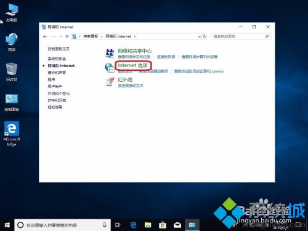Go to 控制面板主页 in the sidebar

59,49
